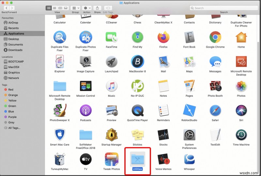Select the Duplicate Photos Fixer icon
The image size is (261, 176).
click(85, 37)
